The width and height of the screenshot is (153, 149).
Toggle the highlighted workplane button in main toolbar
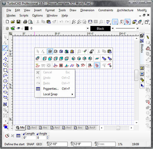pyautogui.click(x=127, y=22)
